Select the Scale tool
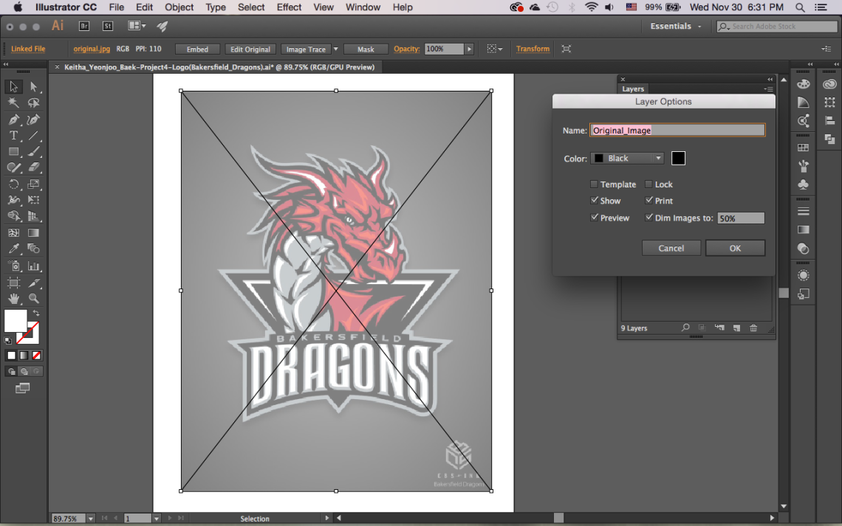 (33, 184)
